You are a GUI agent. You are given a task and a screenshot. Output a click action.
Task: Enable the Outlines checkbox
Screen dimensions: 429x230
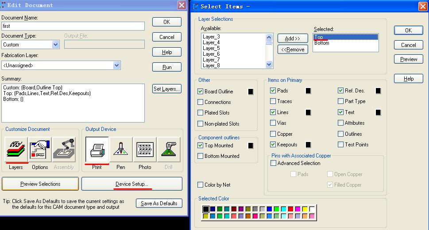[340, 134]
